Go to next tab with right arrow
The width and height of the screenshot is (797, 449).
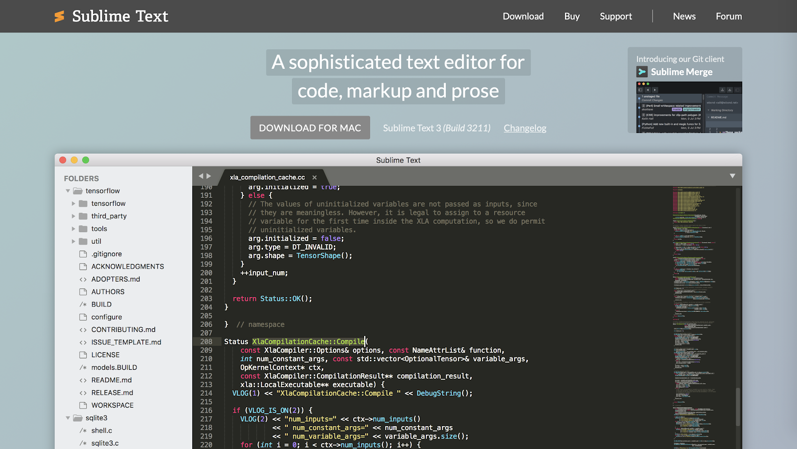click(209, 176)
